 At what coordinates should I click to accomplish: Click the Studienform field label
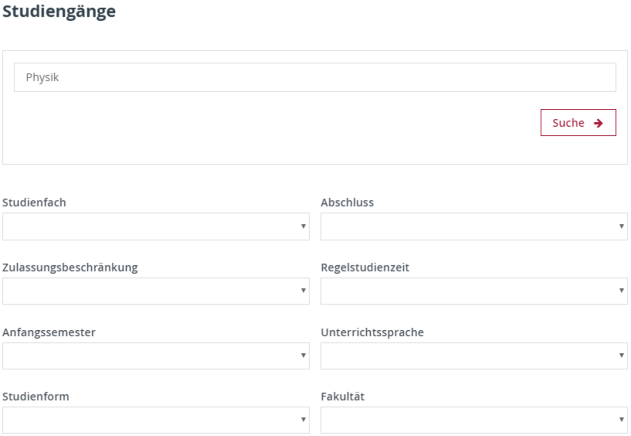(x=36, y=396)
